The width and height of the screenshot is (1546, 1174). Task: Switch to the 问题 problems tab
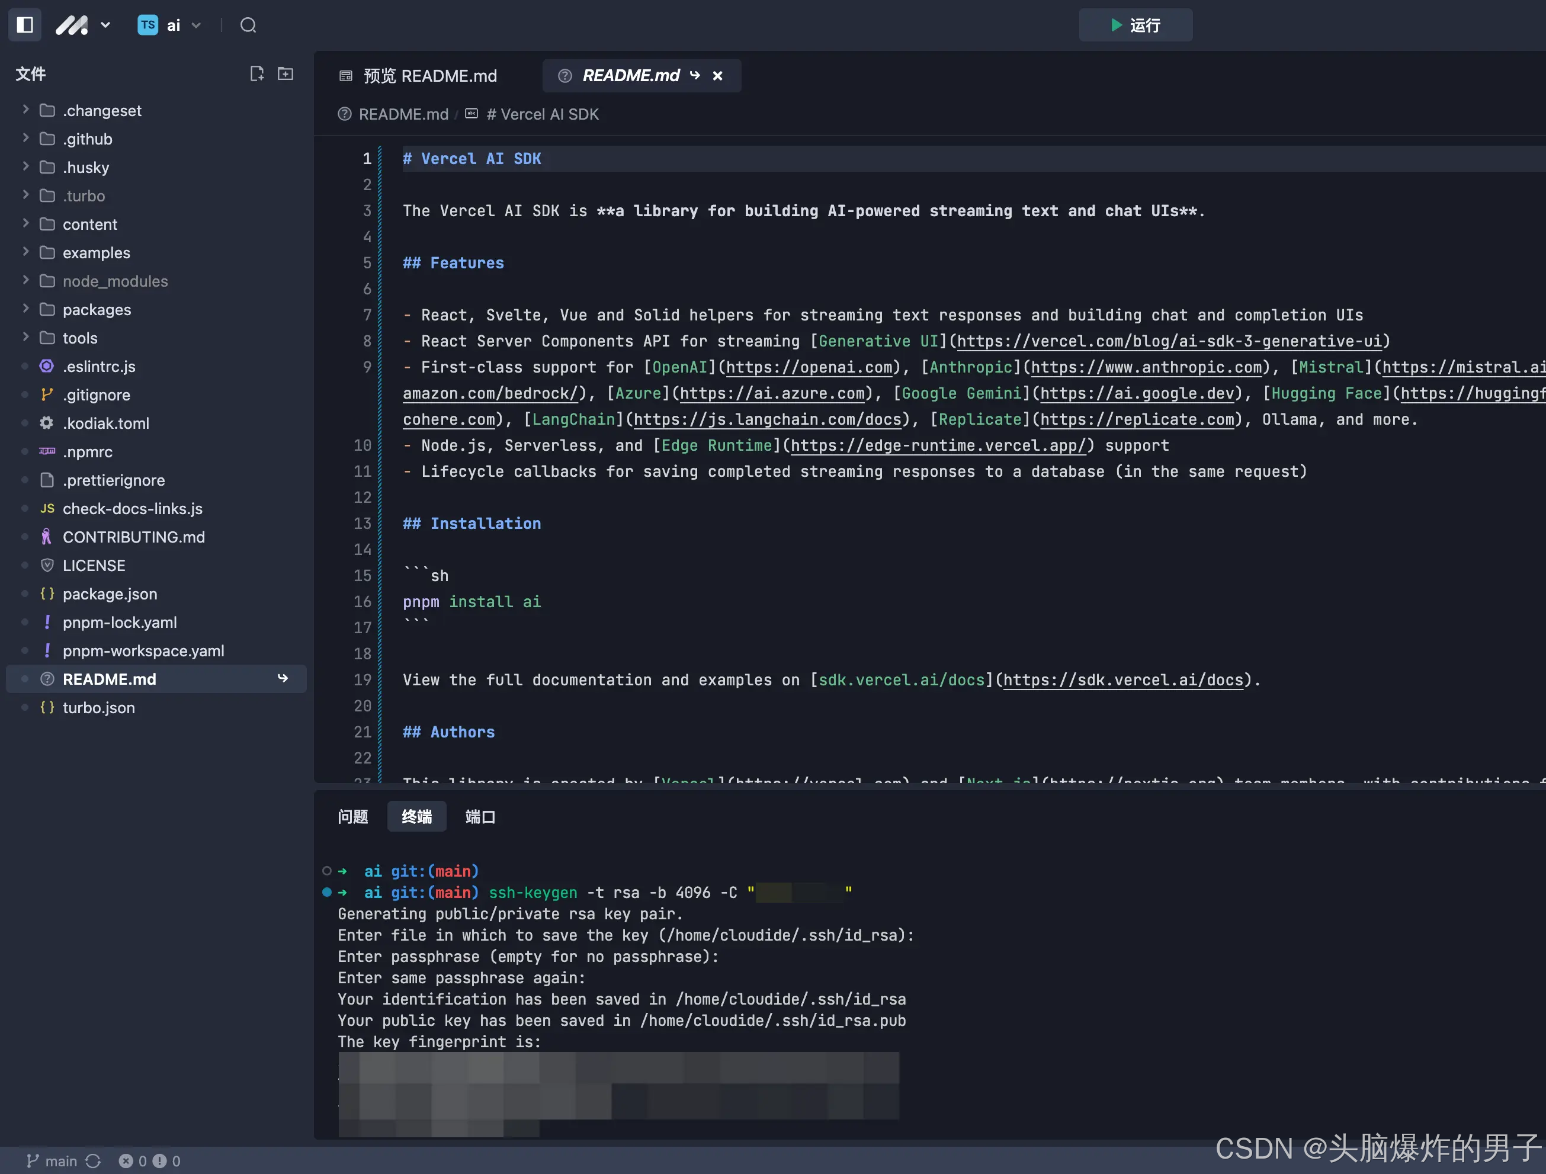352,816
